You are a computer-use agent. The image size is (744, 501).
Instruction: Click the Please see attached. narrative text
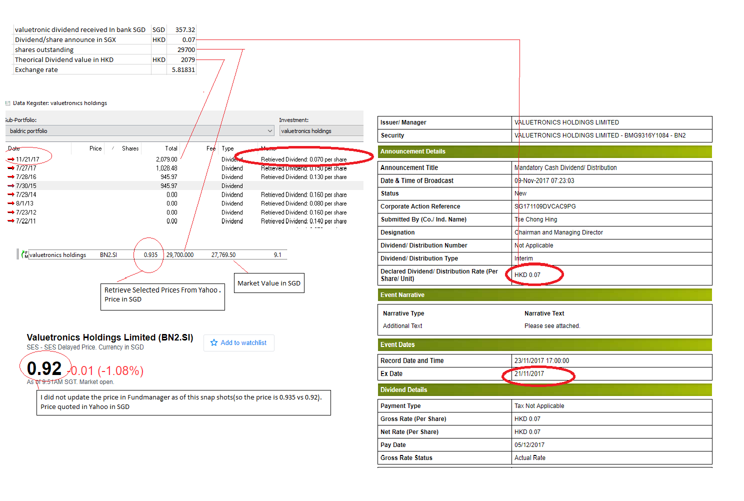pos(552,326)
